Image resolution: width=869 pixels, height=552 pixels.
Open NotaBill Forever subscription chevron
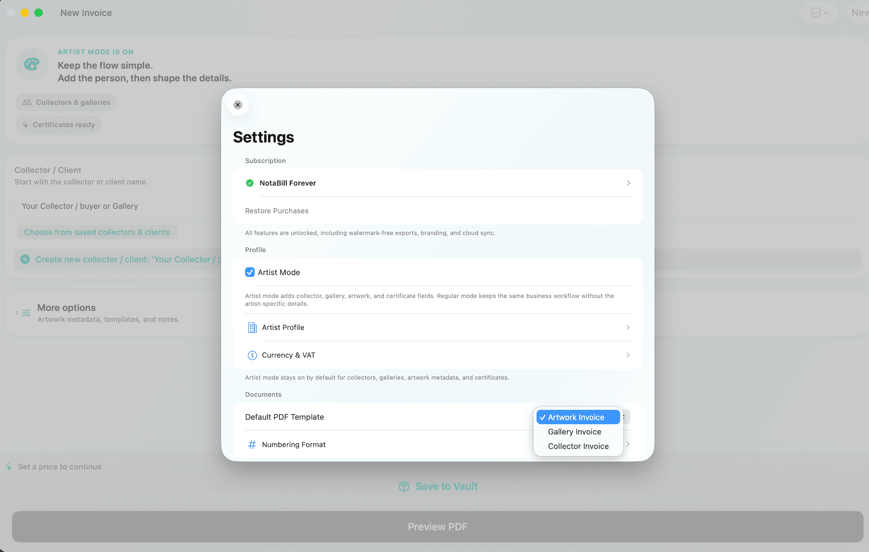point(628,183)
